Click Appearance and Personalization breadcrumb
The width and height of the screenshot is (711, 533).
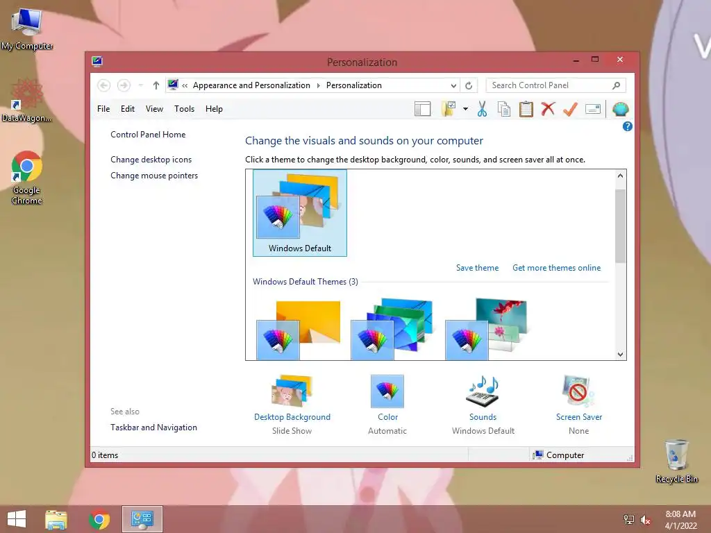pos(251,85)
